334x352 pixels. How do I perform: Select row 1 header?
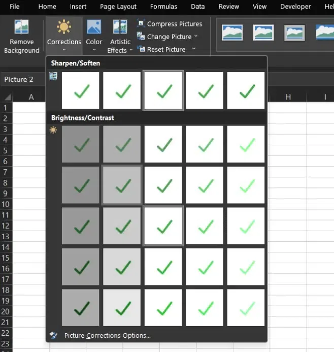pos(5,108)
